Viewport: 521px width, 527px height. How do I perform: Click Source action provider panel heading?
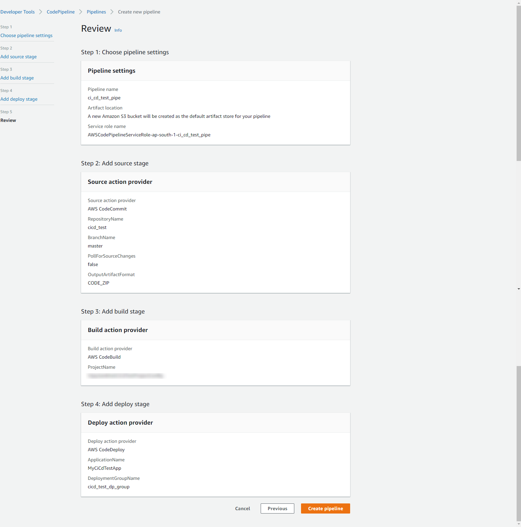coord(120,182)
